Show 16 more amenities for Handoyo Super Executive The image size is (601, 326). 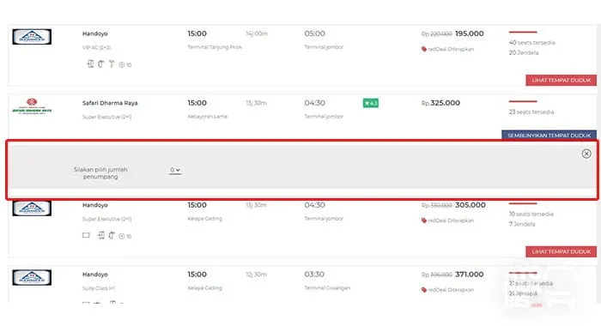[x=125, y=236]
